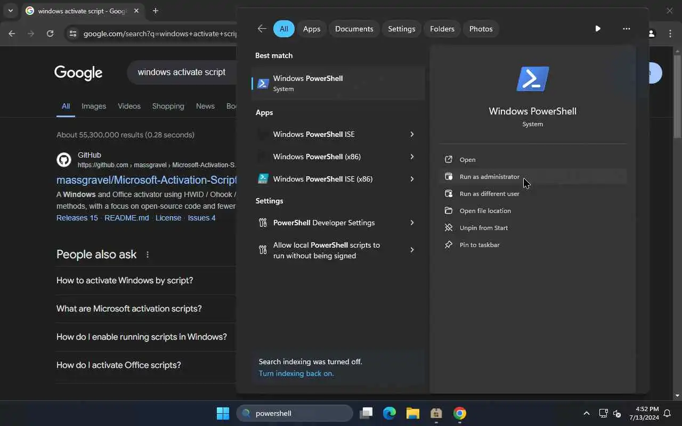Open Chrome tab search dropdown
The image size is (682, 426).
tap(10, 11)
